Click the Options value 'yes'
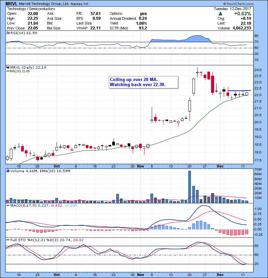 [143, 14]
